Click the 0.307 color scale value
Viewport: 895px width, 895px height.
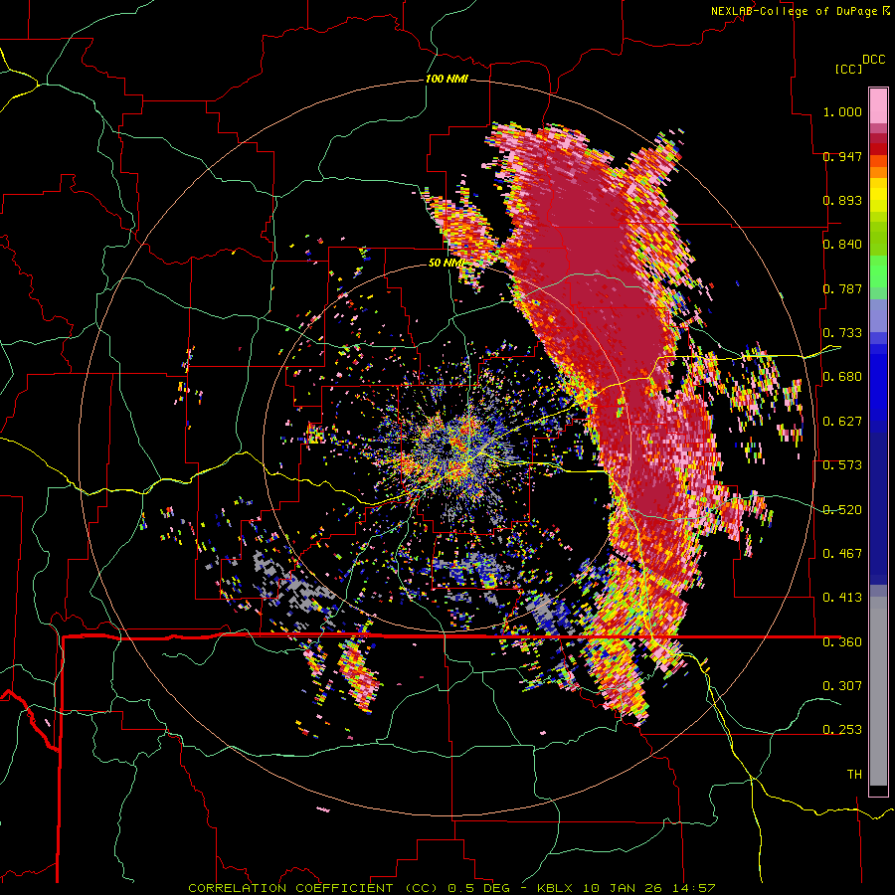[x=842, y=686]
